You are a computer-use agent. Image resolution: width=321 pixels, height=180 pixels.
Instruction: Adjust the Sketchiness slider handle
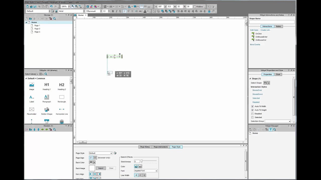[141, 161]
